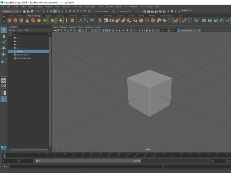Viewport: 231px width, 173px height.
Task: Open the Modeling menu set dropdown
Action: (x=10, y=11)
